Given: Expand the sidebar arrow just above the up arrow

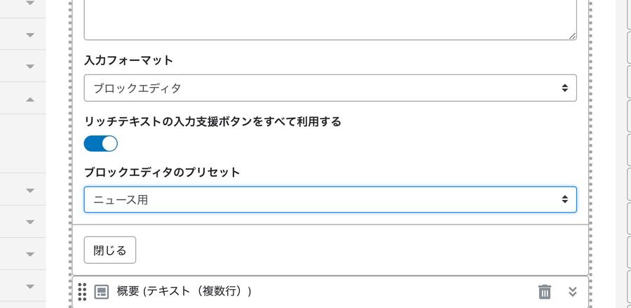Looking at the screenshot, I should [x=30, y=67].
